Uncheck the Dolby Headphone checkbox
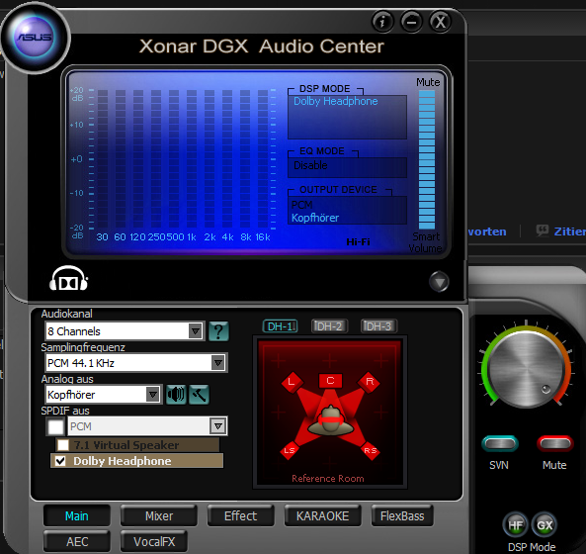Image resolution: width=586 pixels, height=554 pixels. (x=60, y=461)
